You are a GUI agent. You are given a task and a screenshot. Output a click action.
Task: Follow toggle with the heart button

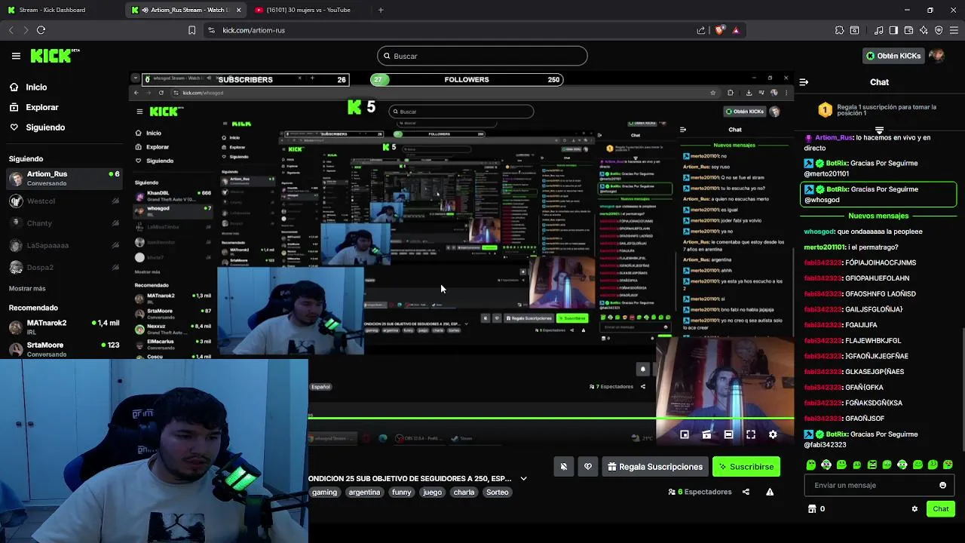coord(588,467)
